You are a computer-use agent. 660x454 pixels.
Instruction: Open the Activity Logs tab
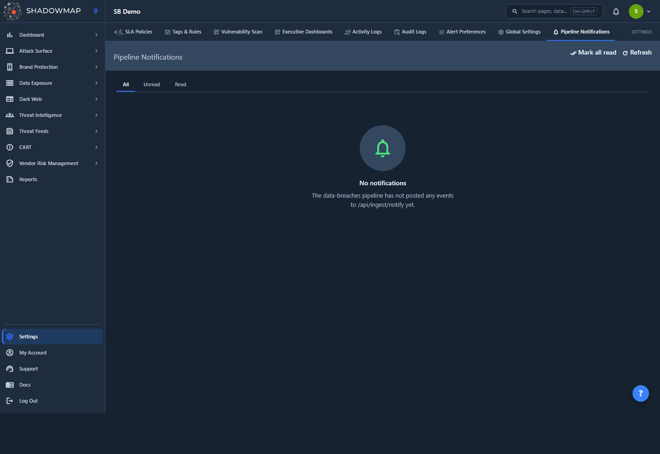tap(363, 32)
